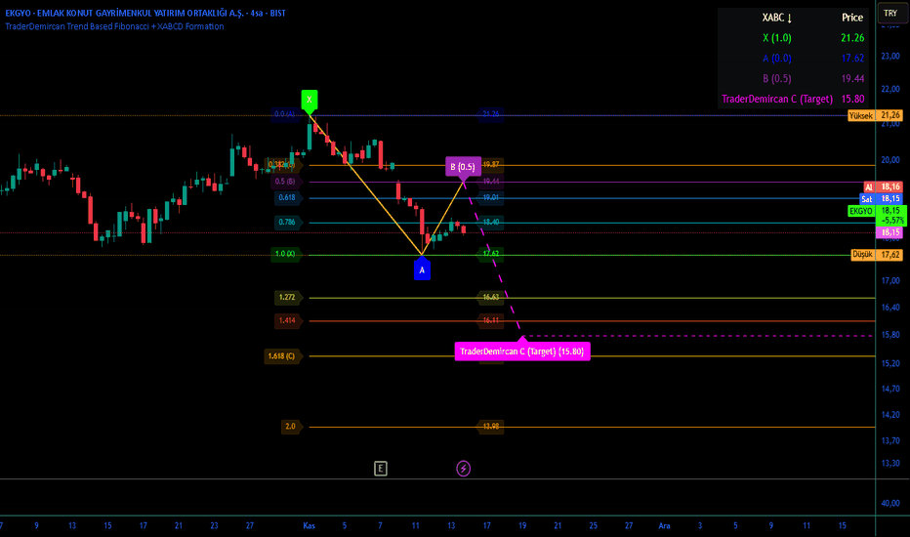Image resolution: width=910 pixels, height=537 pixels.
Task: Click the 2.0 Fibonacci extension tag
Action: click(290, 427)
